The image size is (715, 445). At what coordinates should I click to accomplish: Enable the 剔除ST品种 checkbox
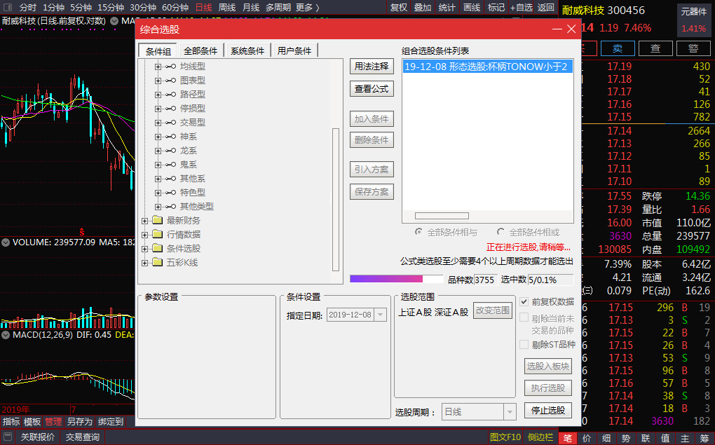[x=524, y=344]
